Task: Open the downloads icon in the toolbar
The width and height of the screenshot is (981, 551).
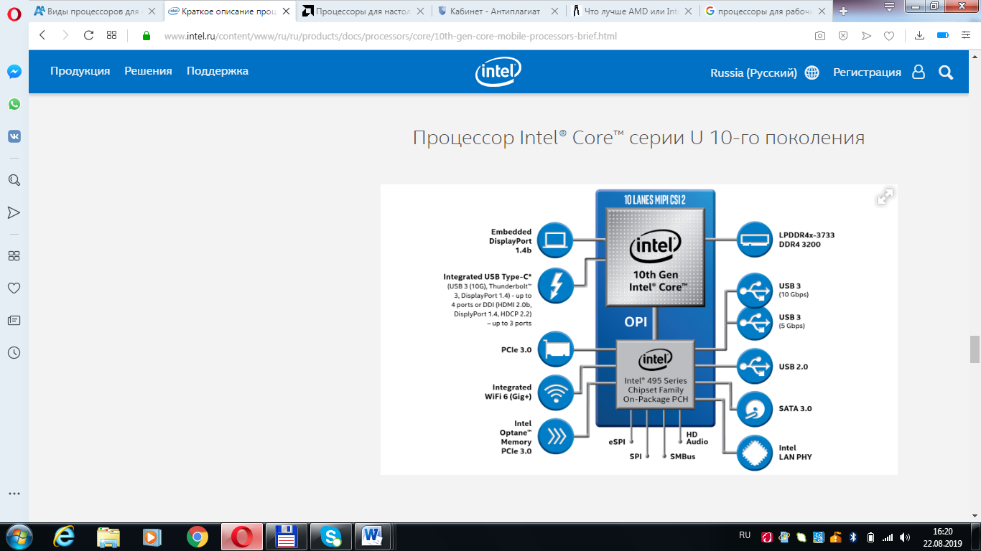Action: [920, 36]
